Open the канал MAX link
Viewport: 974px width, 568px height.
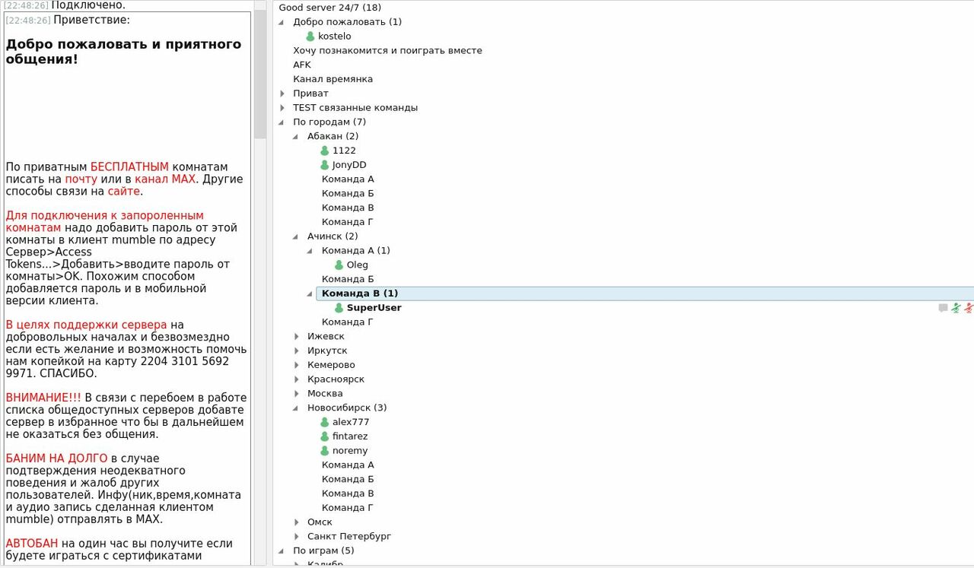tap(164, 179)
